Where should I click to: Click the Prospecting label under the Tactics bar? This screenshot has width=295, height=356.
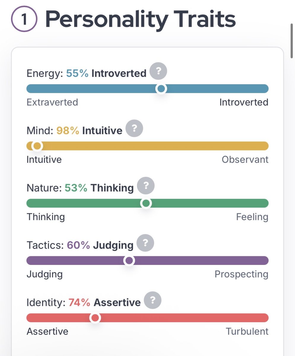(x=241, y=274)
